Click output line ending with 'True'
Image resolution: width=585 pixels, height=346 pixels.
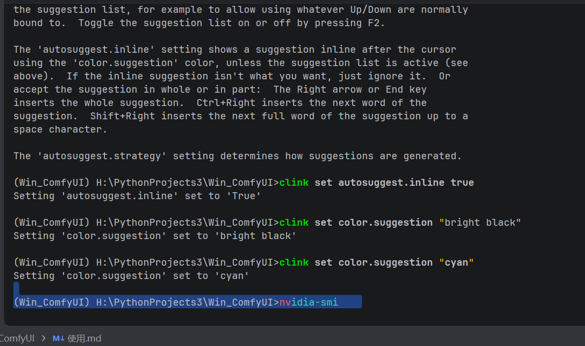point(137,196)
